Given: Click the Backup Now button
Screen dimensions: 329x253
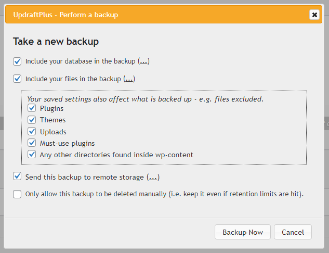Looking at the screenshot, I should point(243,232).
